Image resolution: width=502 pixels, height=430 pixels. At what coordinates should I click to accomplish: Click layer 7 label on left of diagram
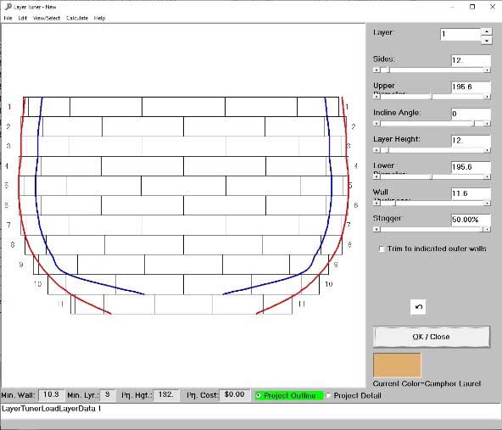coord(8,225)
